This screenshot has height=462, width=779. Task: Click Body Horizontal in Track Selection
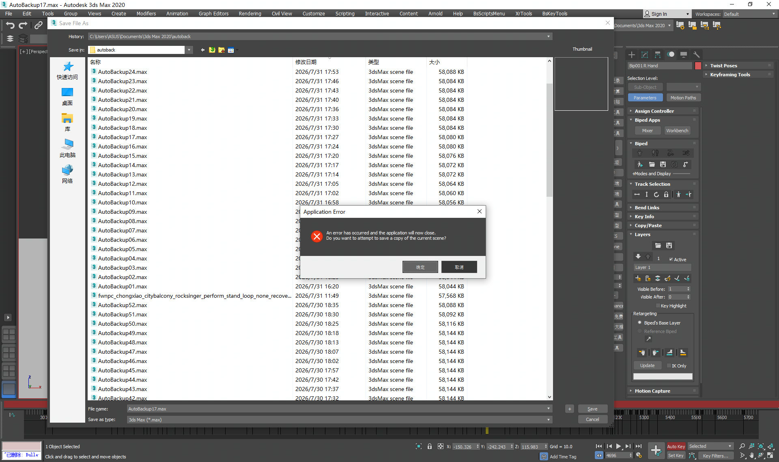pos(637,195)
